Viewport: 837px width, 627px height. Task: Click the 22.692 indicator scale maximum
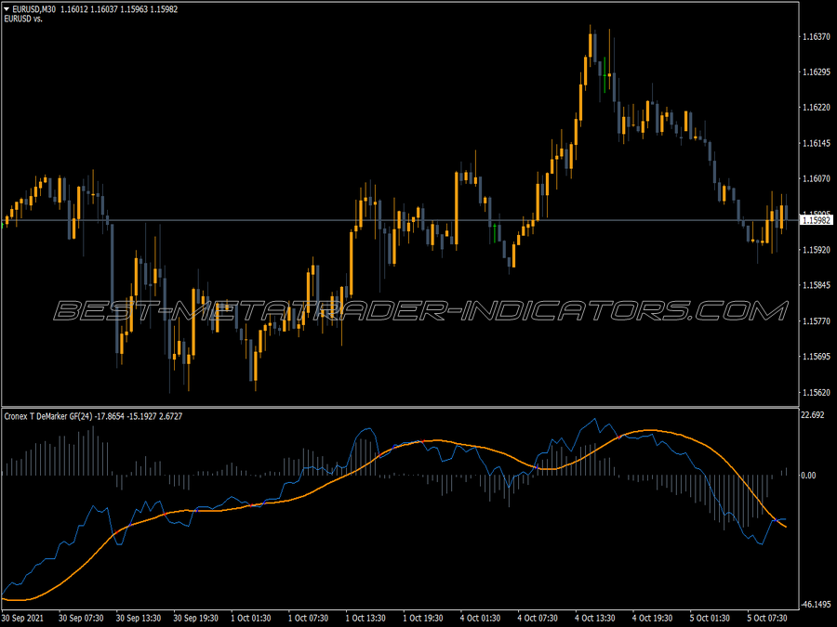(813, 415)
